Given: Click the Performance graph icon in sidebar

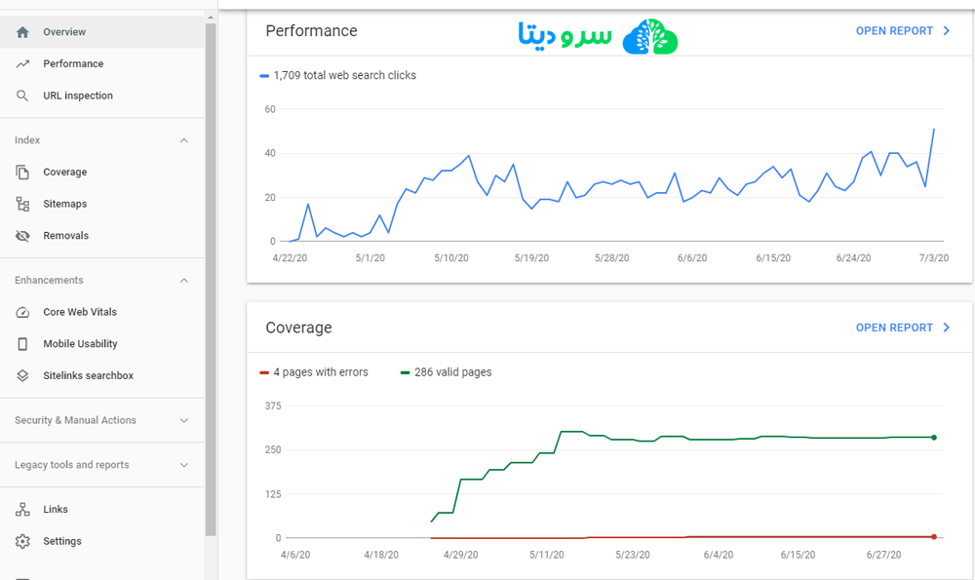Looking at the screenshot, I should [20, 63].
